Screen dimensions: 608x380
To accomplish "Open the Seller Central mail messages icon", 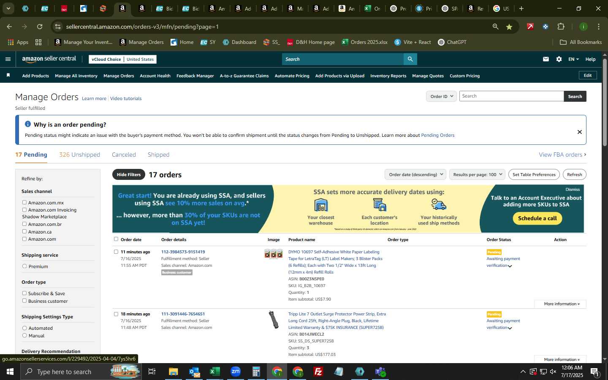I will tap(546, 59).
